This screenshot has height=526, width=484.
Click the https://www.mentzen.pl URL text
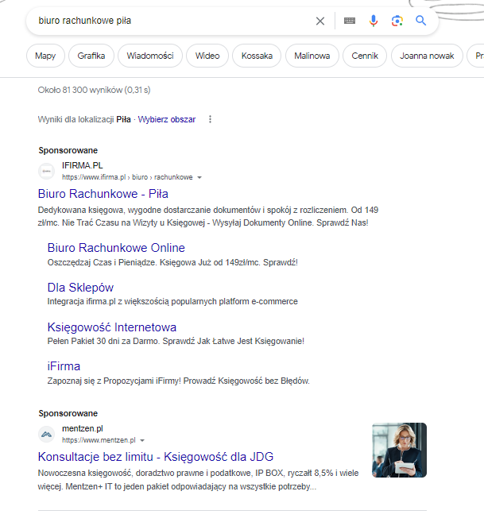click(99, 440)
